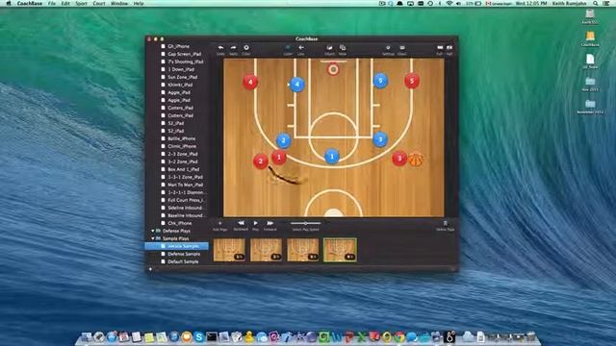Click the basketball on the court
The height and width of the screenshot is (346, 616).
(416, 160)
